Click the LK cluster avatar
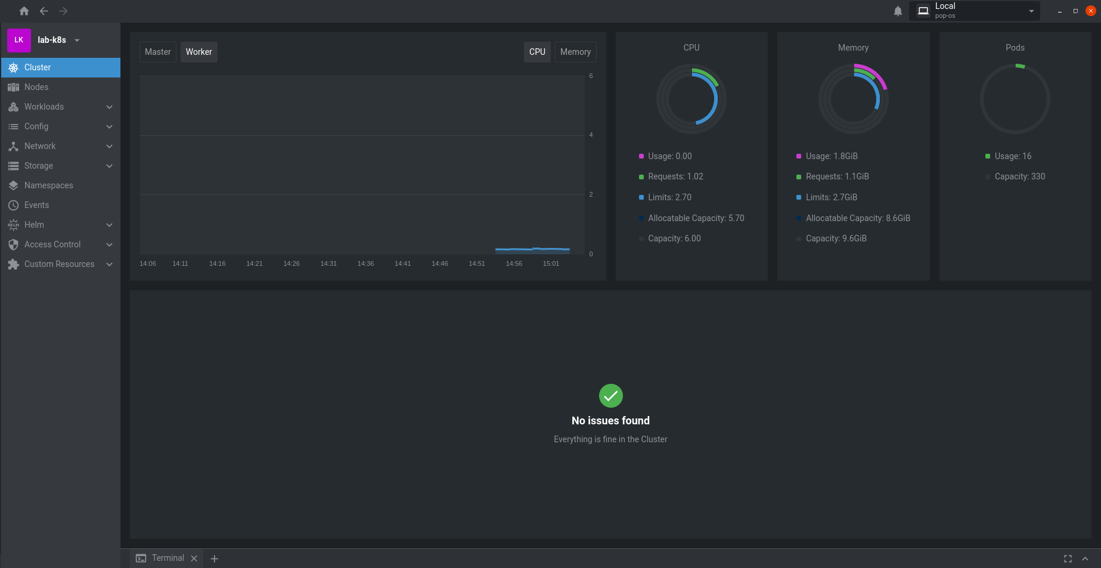 [19, 40]
